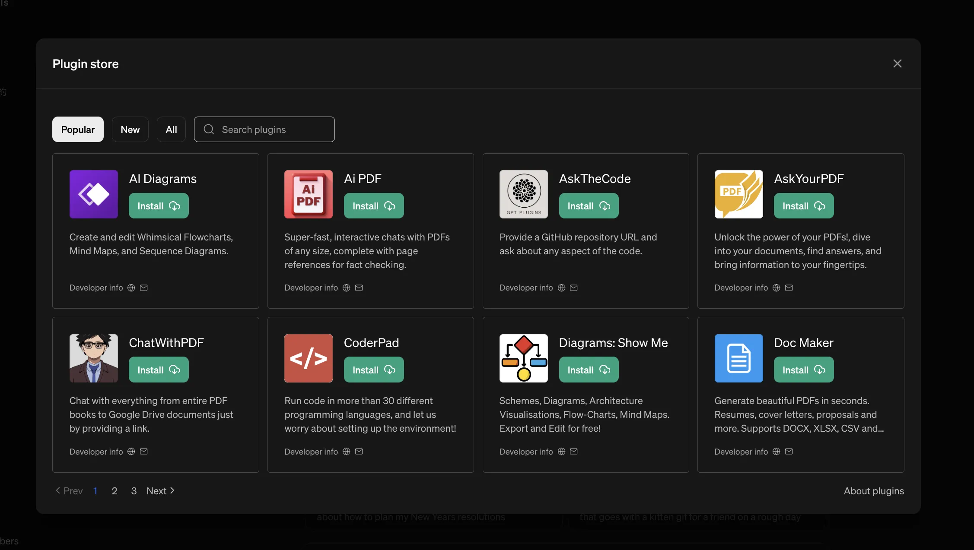Open AskYourPDF developer email envelope icon
The width and height of the screenshot is (974, 550).
point(789,288)
